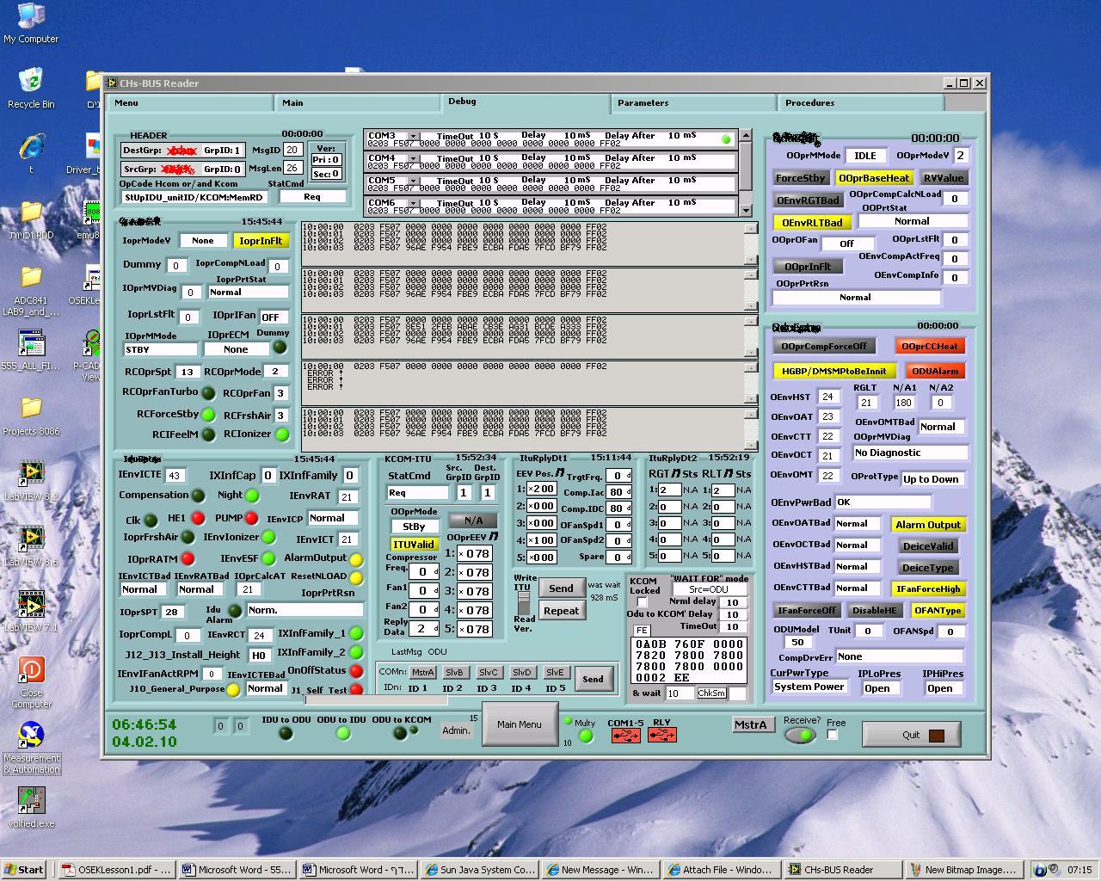Flip the Write ITU / Read Ver switch
Viewport: 1101px width, 881px height.
tap(523, 603)
